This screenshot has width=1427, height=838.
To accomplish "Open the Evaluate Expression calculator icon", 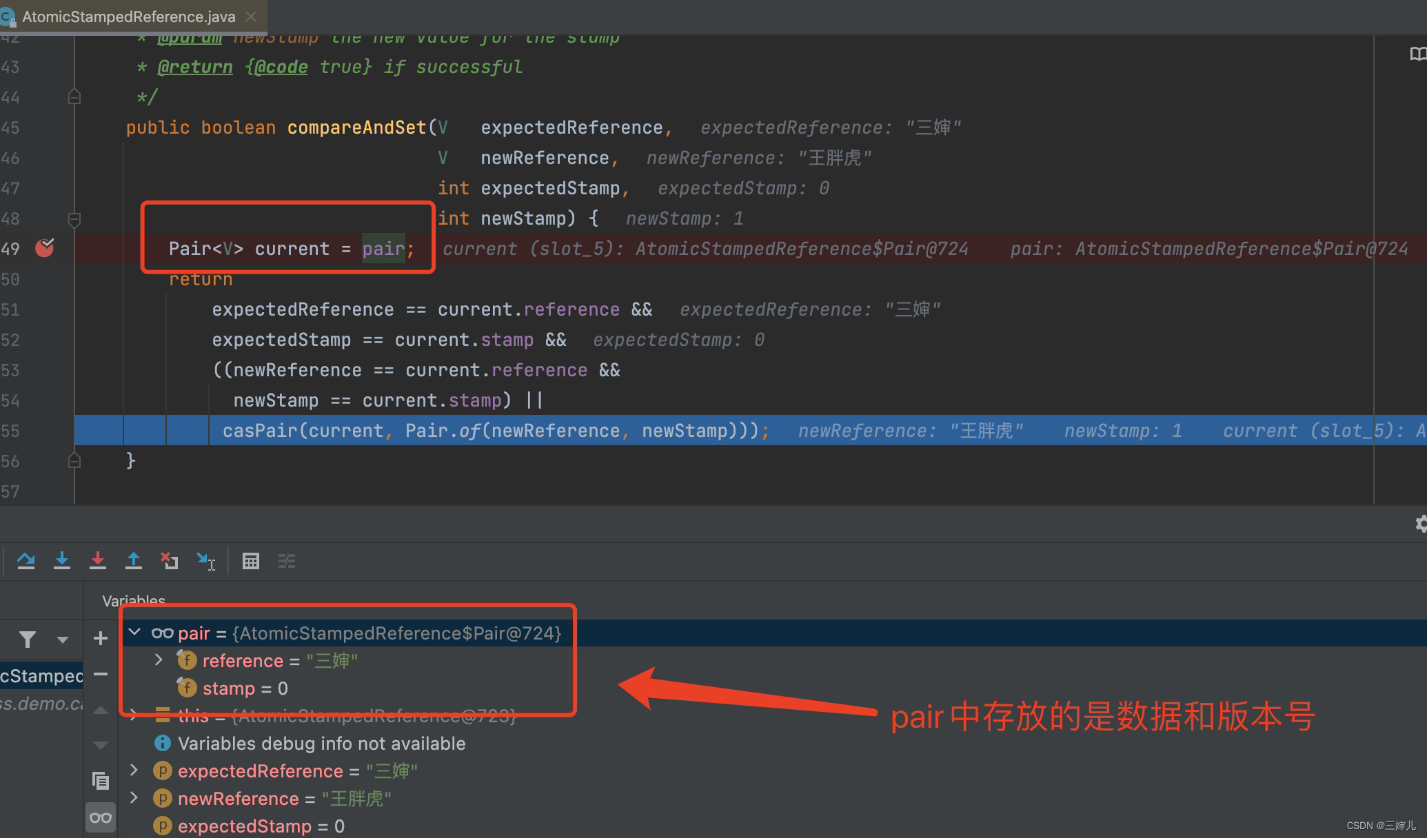I will coord(251,561).
